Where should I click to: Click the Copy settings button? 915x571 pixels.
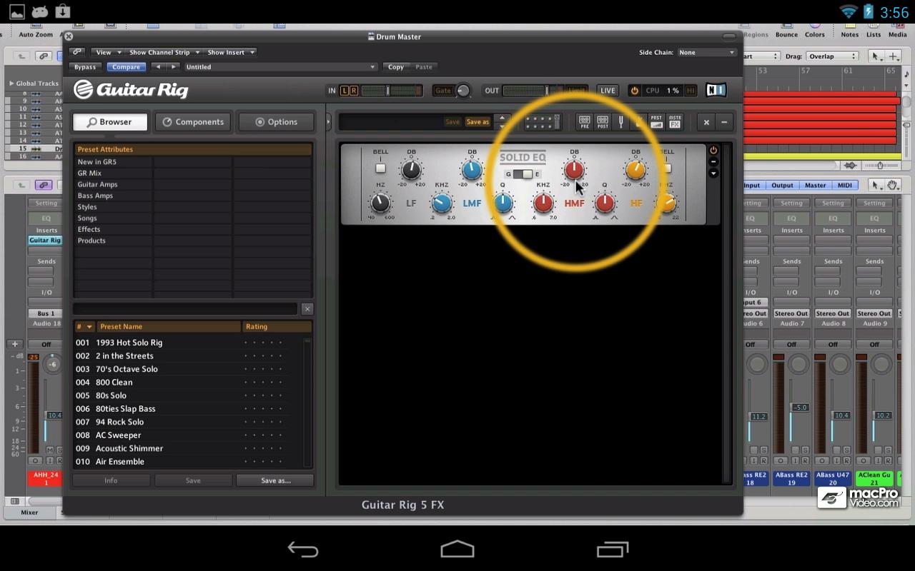pyautogui.click(x=396, y=67)
